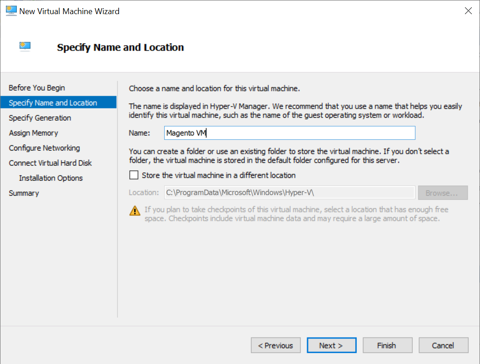Go to the Before You Begin step
Image resolution: width=480 pixels, height=364 pixels.
coord(37,87)
